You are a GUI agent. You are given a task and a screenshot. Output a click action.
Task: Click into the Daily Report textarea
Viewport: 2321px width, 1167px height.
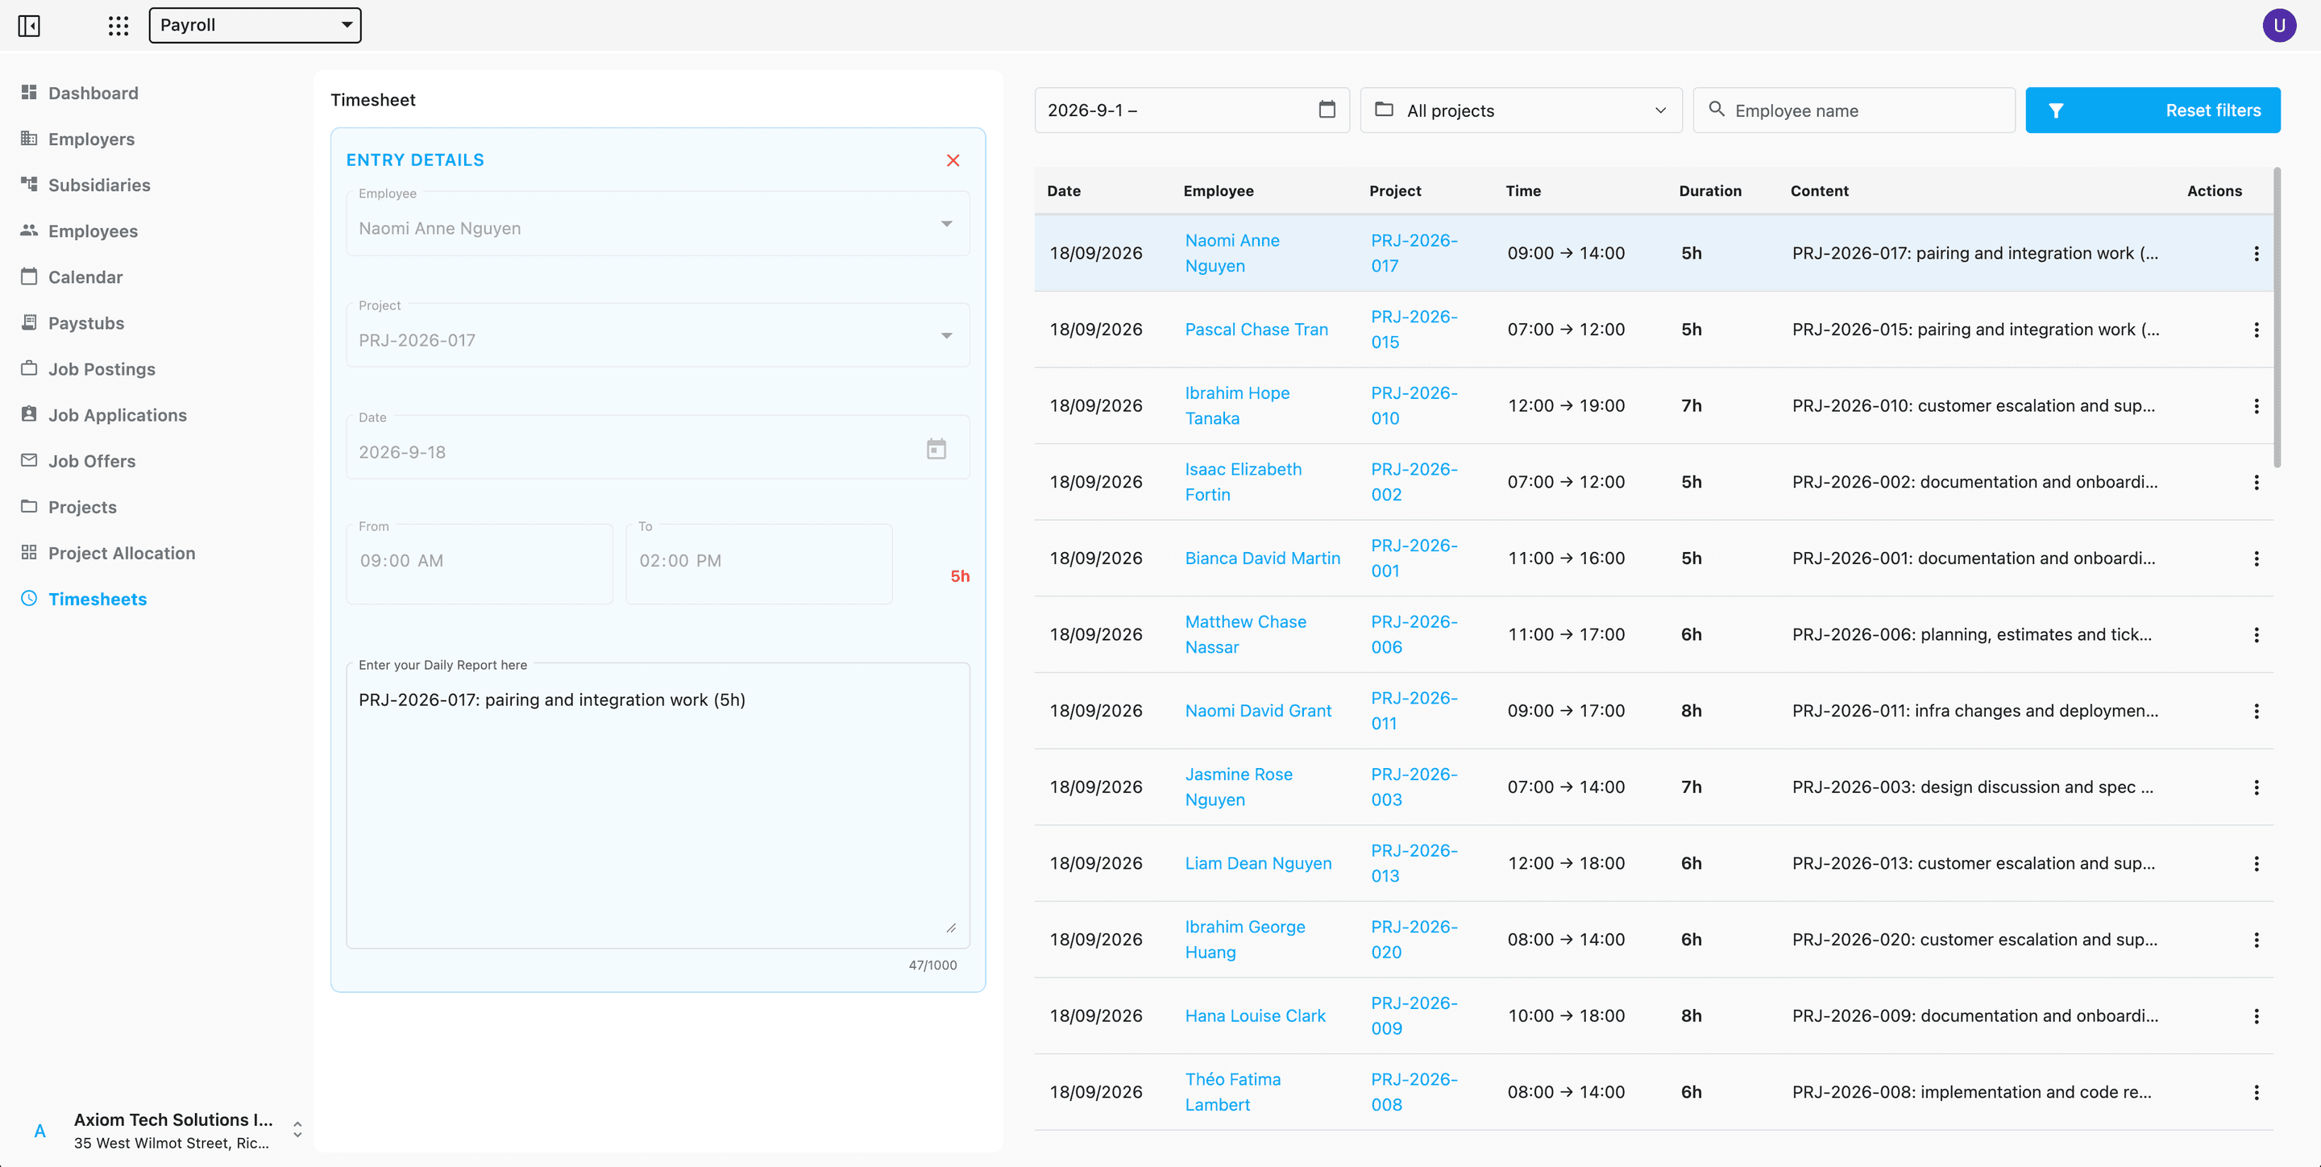point(658,806)
